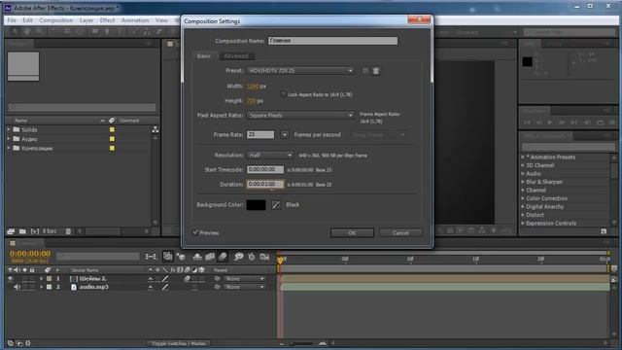Hide video of layer 1 eye toggle
This screenshot has height=350, width=622.
[x=11, y=279]
